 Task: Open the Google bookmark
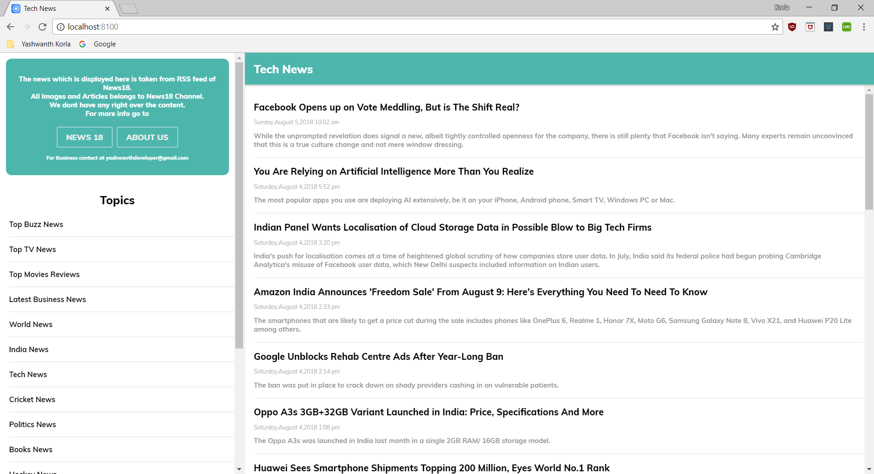(97, 44)
